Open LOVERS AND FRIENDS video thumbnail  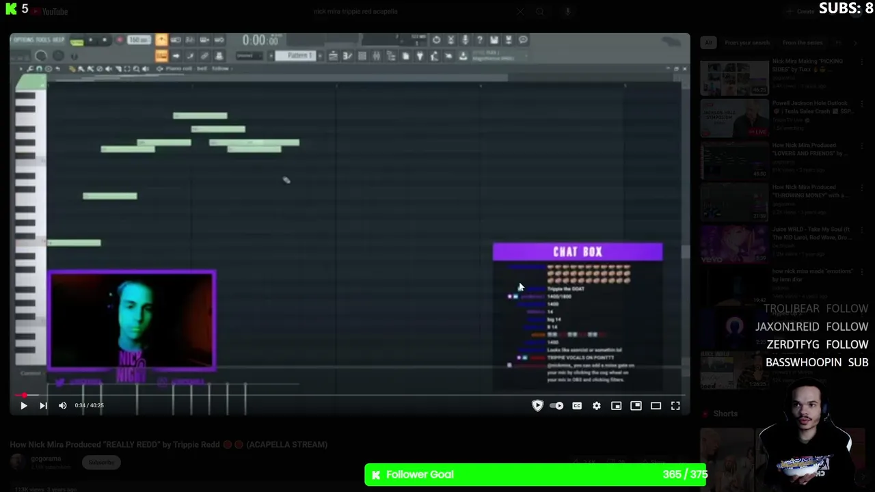tap(734, 162)
